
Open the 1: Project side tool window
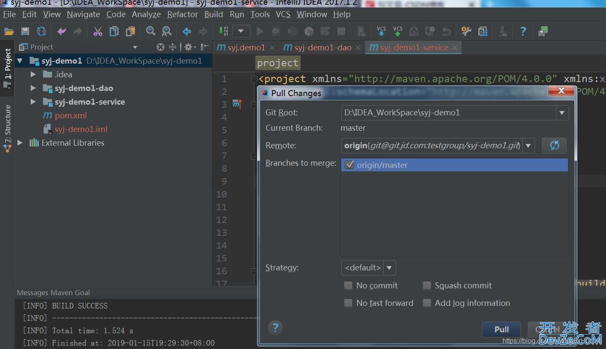(8, 68)
